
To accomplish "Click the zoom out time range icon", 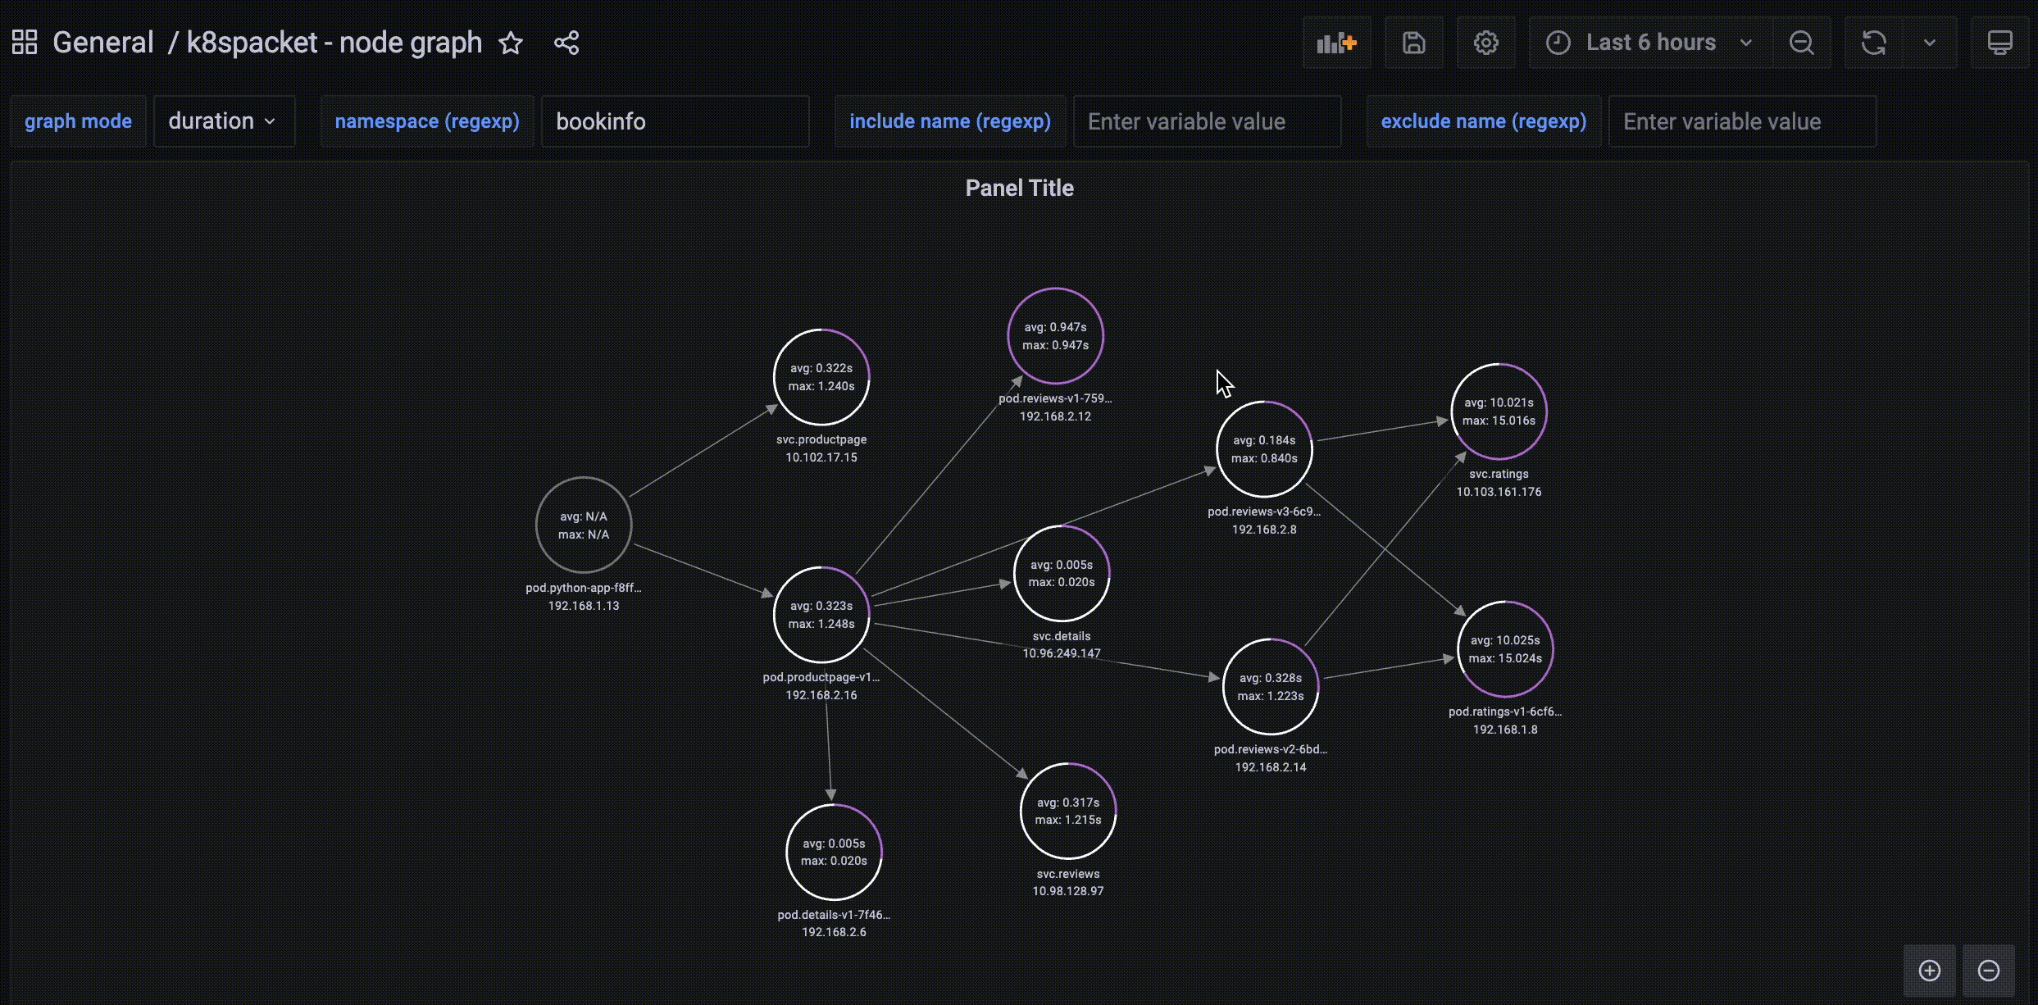I will point(1801,43).
